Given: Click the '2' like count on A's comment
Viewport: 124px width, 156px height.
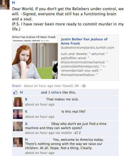Looking at the screenshot, I should point(80,133).
